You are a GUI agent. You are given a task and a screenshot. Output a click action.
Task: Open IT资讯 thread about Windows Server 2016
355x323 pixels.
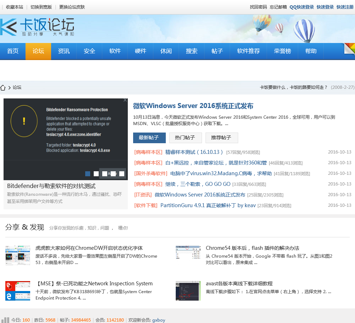tap(200, 195)
